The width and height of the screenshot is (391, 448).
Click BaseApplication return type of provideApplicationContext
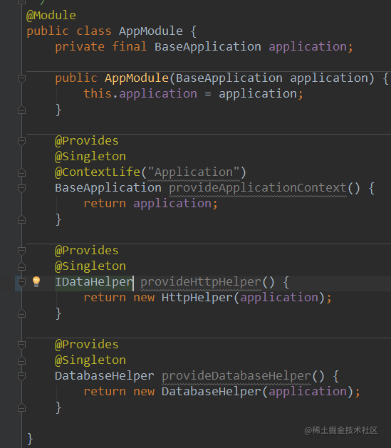(108, 188)
